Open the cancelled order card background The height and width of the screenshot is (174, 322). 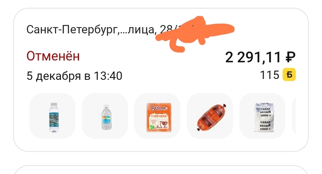[x=161, y=80]
